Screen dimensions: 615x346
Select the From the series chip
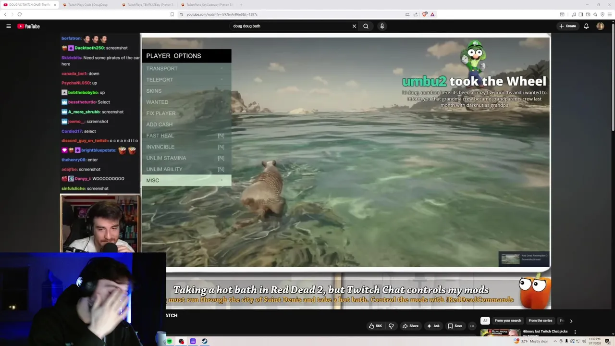(541, 321)
